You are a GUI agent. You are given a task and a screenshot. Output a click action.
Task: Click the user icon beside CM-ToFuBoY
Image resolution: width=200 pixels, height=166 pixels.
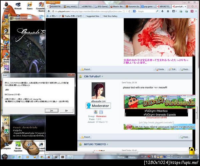pyautogui.click(x=80, y=76)
